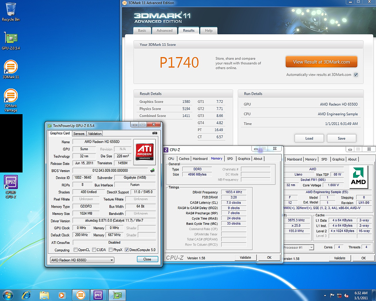376x301 pixels.
Task: Open the GPU-Z title bar system icon
Action: click(x=50, y=126)
